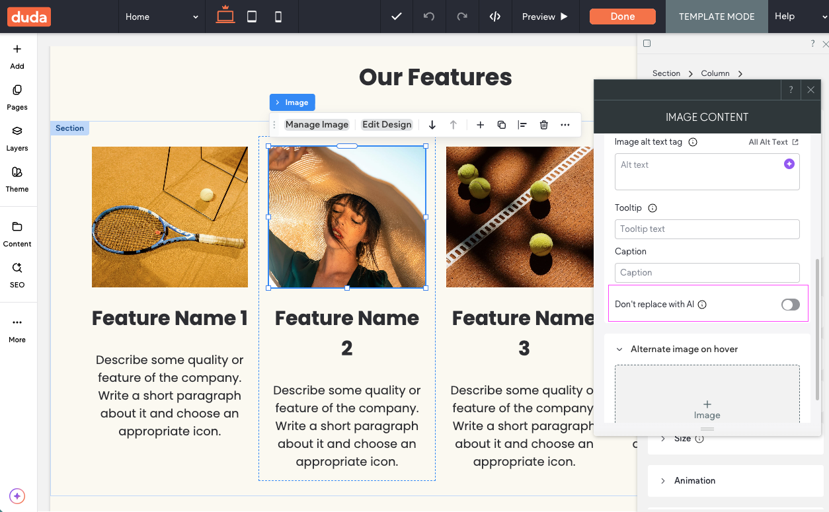Click the Done button
Image resolution: width=829 pixels, height=512 pixels.
622,17
